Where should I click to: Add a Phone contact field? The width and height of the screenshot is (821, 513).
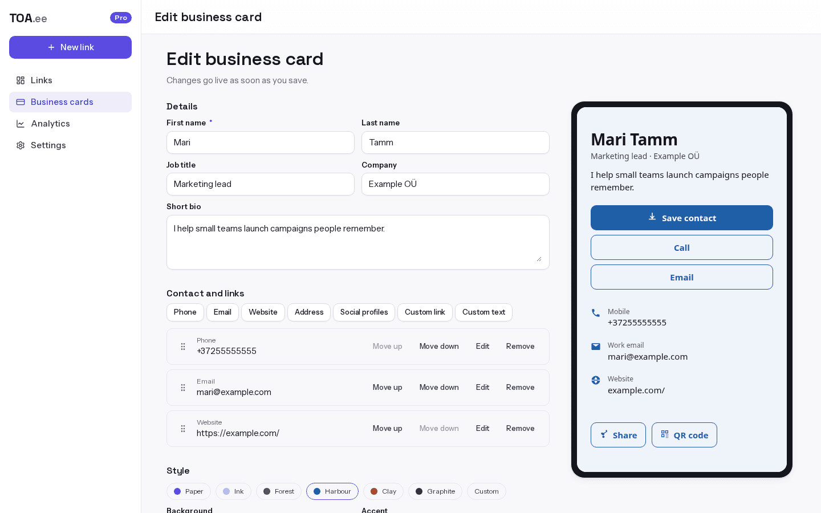(185, 312)
